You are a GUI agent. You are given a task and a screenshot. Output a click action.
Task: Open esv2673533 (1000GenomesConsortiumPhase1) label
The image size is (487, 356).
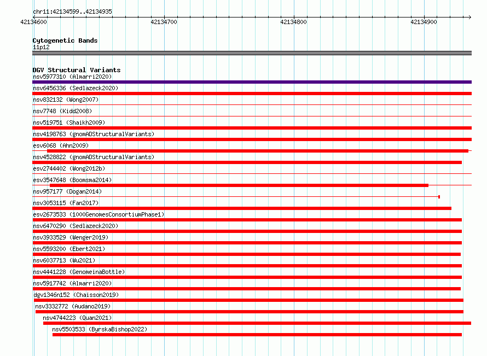click(x=98, y=214)
